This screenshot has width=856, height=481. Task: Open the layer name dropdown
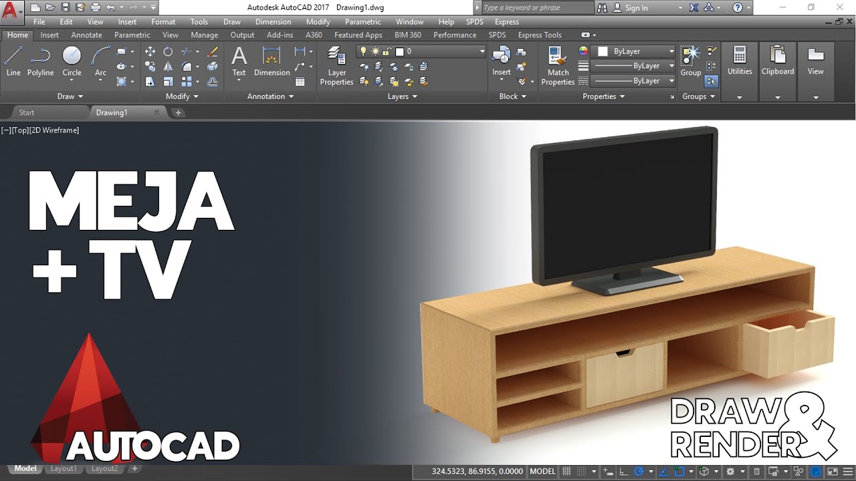[421, 51]
